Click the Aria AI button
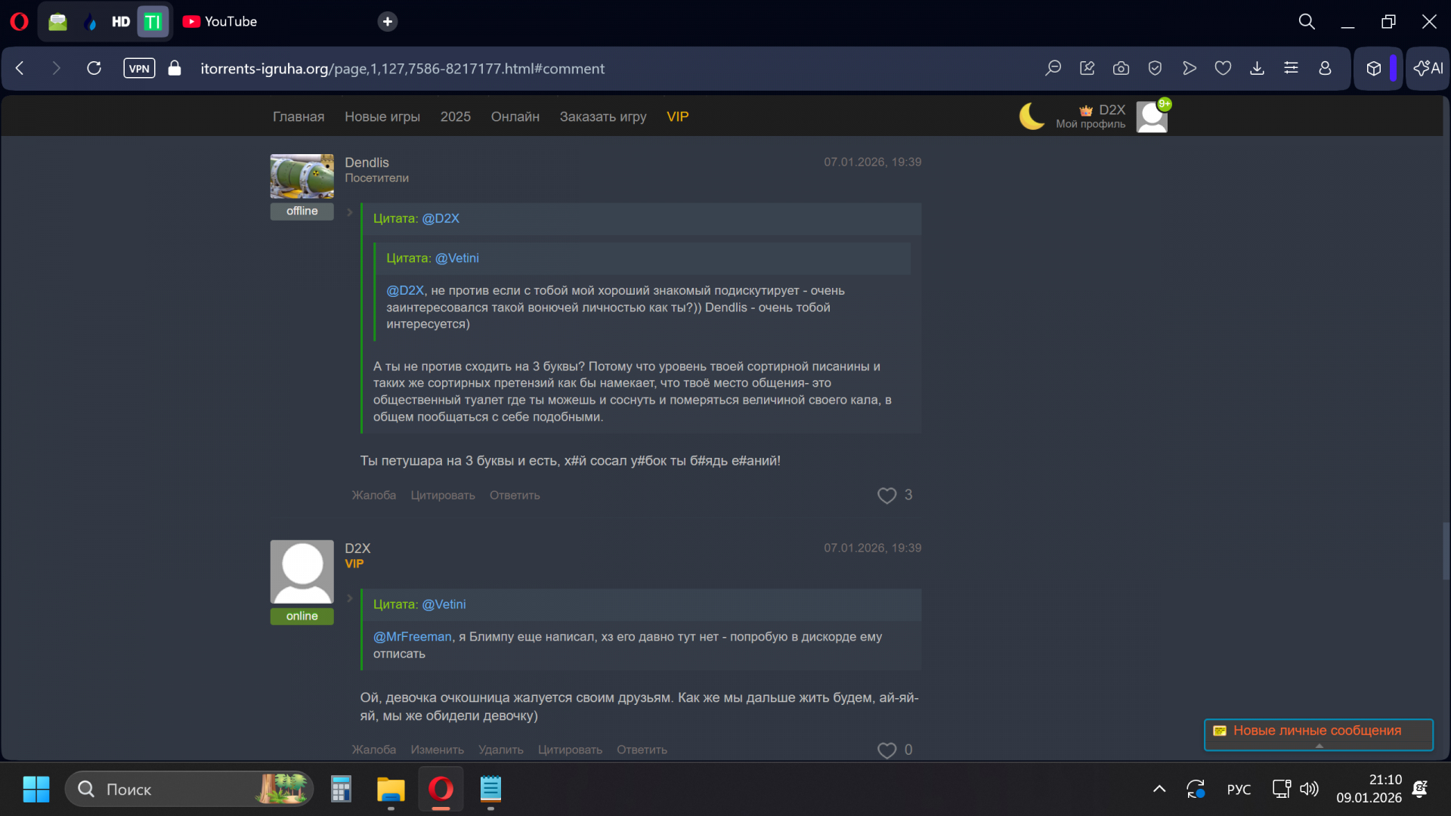This screenshot has width=1451, height=816. coord(1428,69)
